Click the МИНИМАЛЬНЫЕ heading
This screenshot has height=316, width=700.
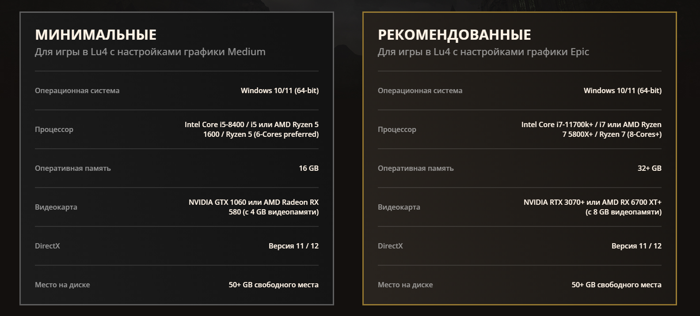(x=95, y=34)
